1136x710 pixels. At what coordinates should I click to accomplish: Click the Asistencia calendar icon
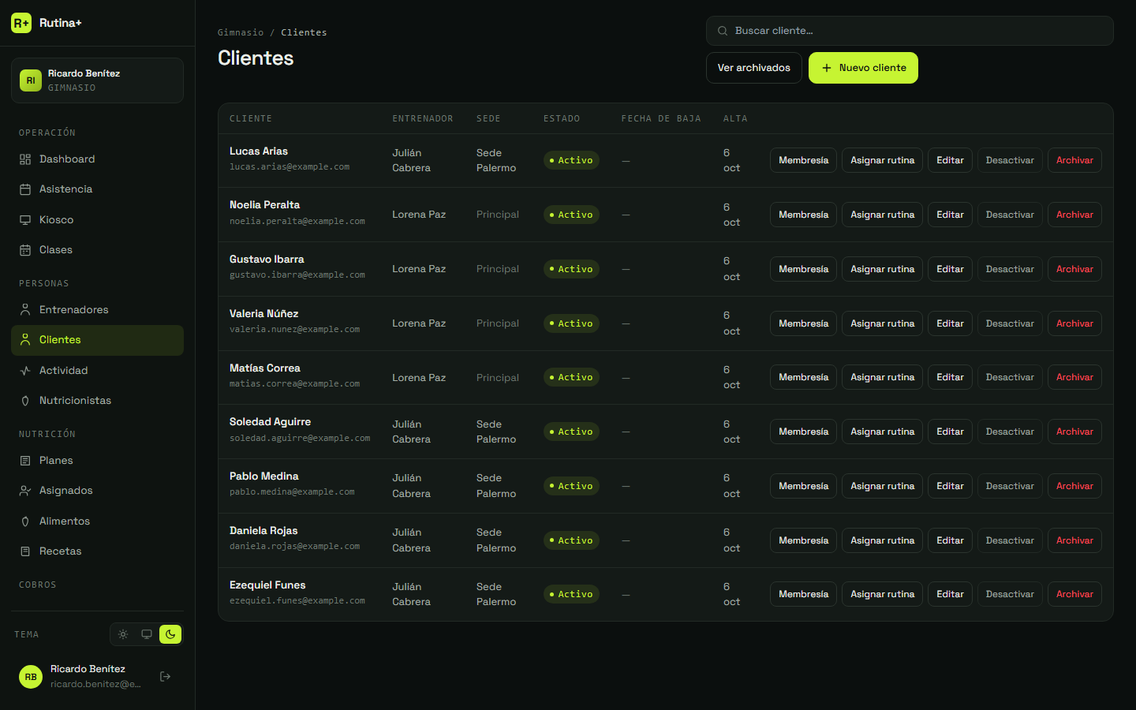tap(25, 189)
